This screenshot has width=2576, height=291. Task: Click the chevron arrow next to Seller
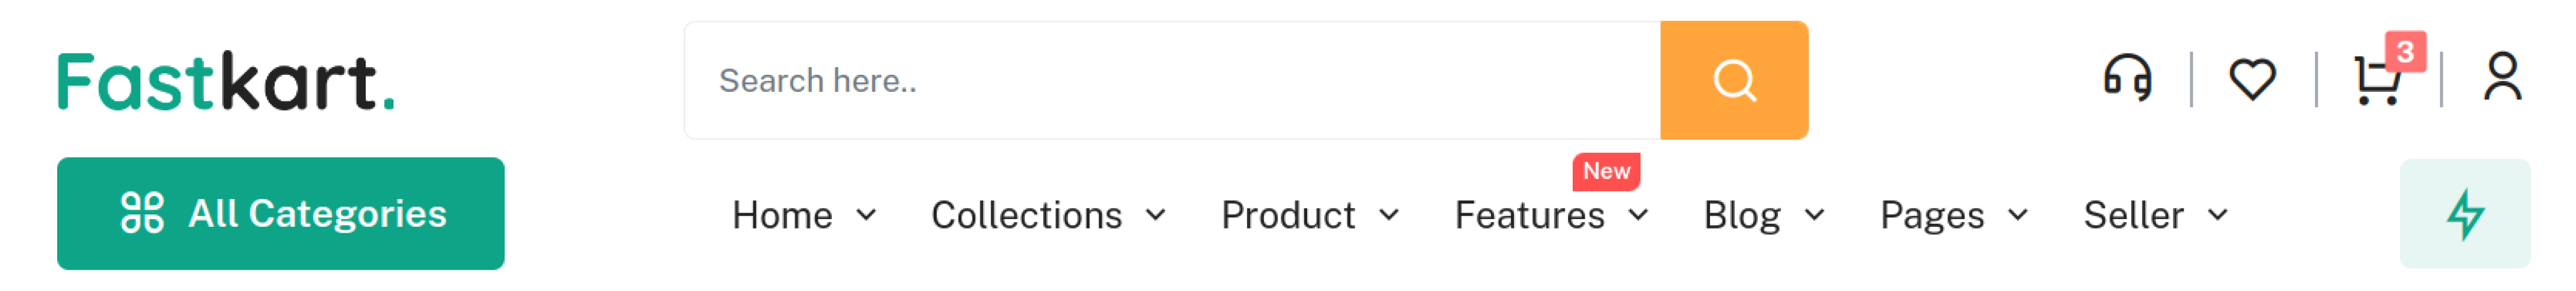click(x=2218, y=215)
